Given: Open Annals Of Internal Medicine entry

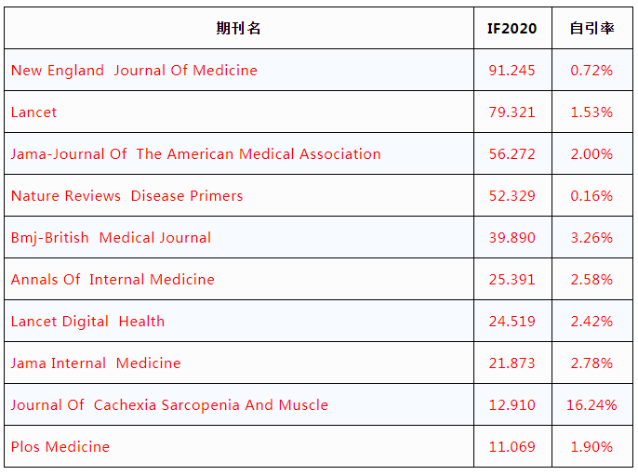Looking at the screenshot, I should [x=113, y=280].
